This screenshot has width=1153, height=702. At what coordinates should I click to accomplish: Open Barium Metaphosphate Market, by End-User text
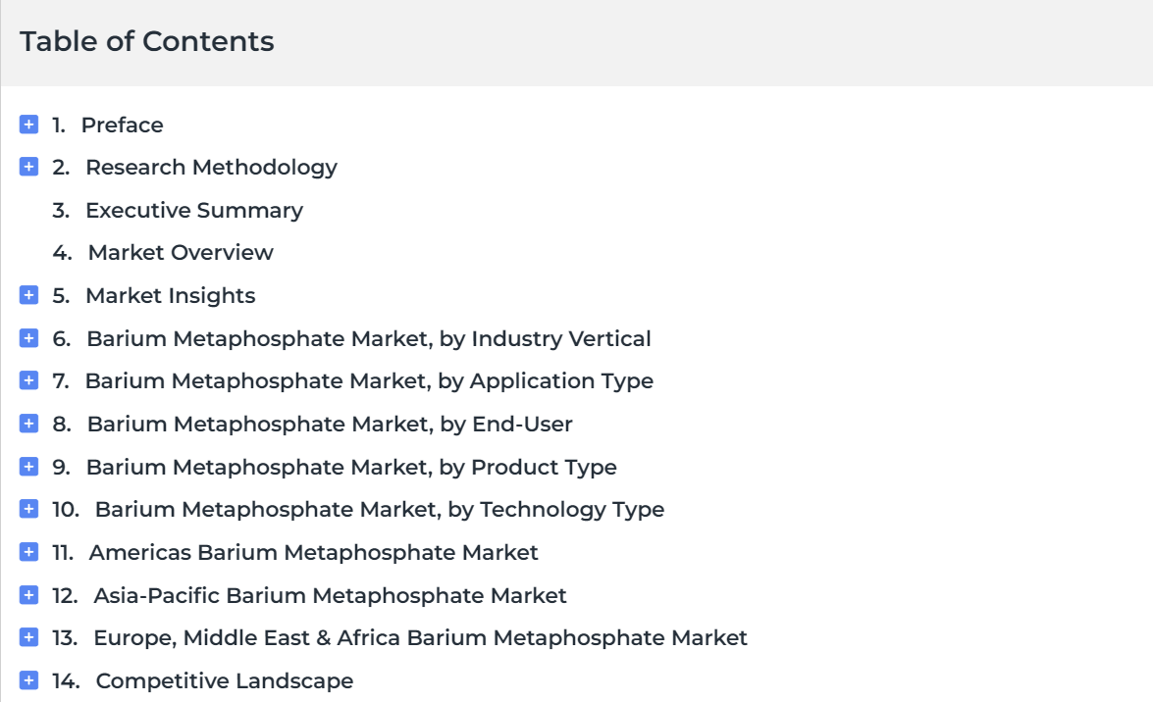coord(330,425)
